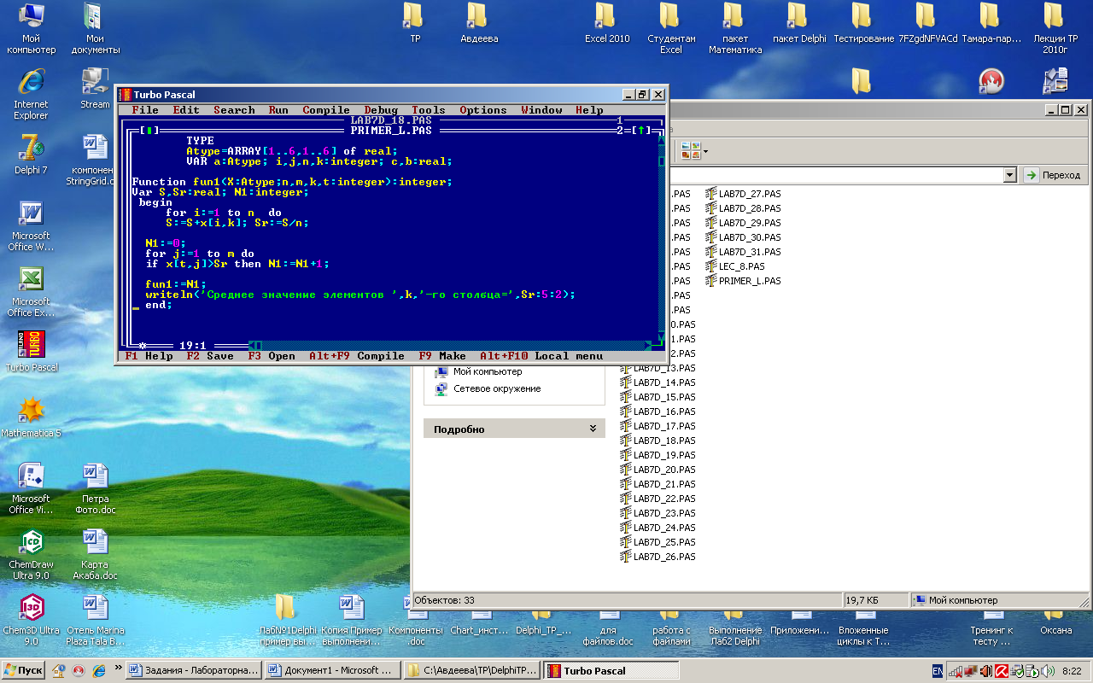Select the LAB7D_31.PAS file

tap(743, 252)
